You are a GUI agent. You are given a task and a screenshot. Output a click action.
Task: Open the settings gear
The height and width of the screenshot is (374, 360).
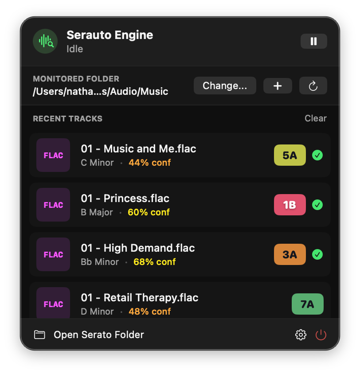[301, 335]
